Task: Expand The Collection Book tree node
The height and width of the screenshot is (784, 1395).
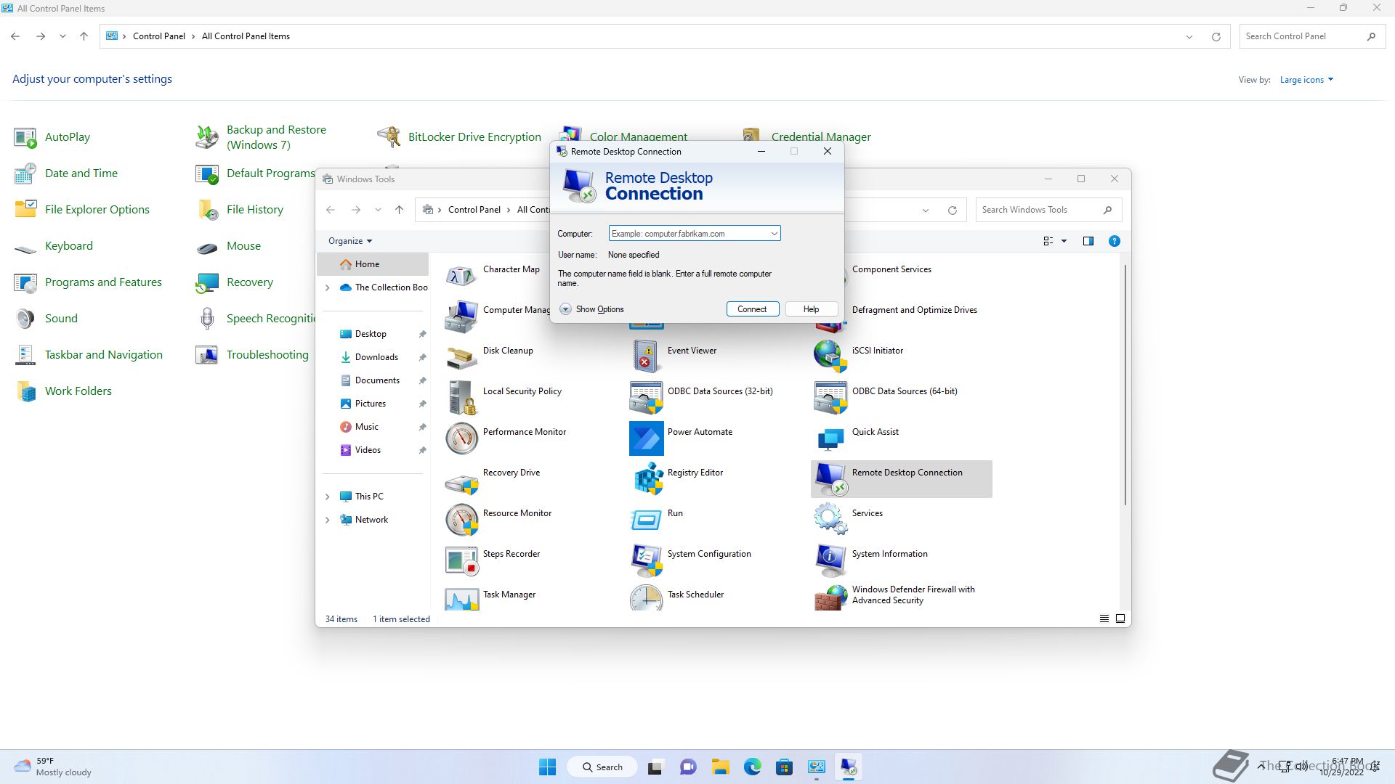Action: point(327,287)
